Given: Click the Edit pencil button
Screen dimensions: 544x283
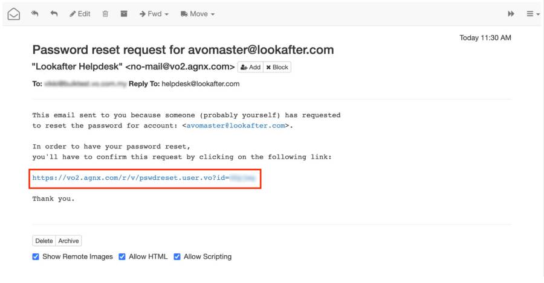Looking at the screenshot, I should [80, 14].
